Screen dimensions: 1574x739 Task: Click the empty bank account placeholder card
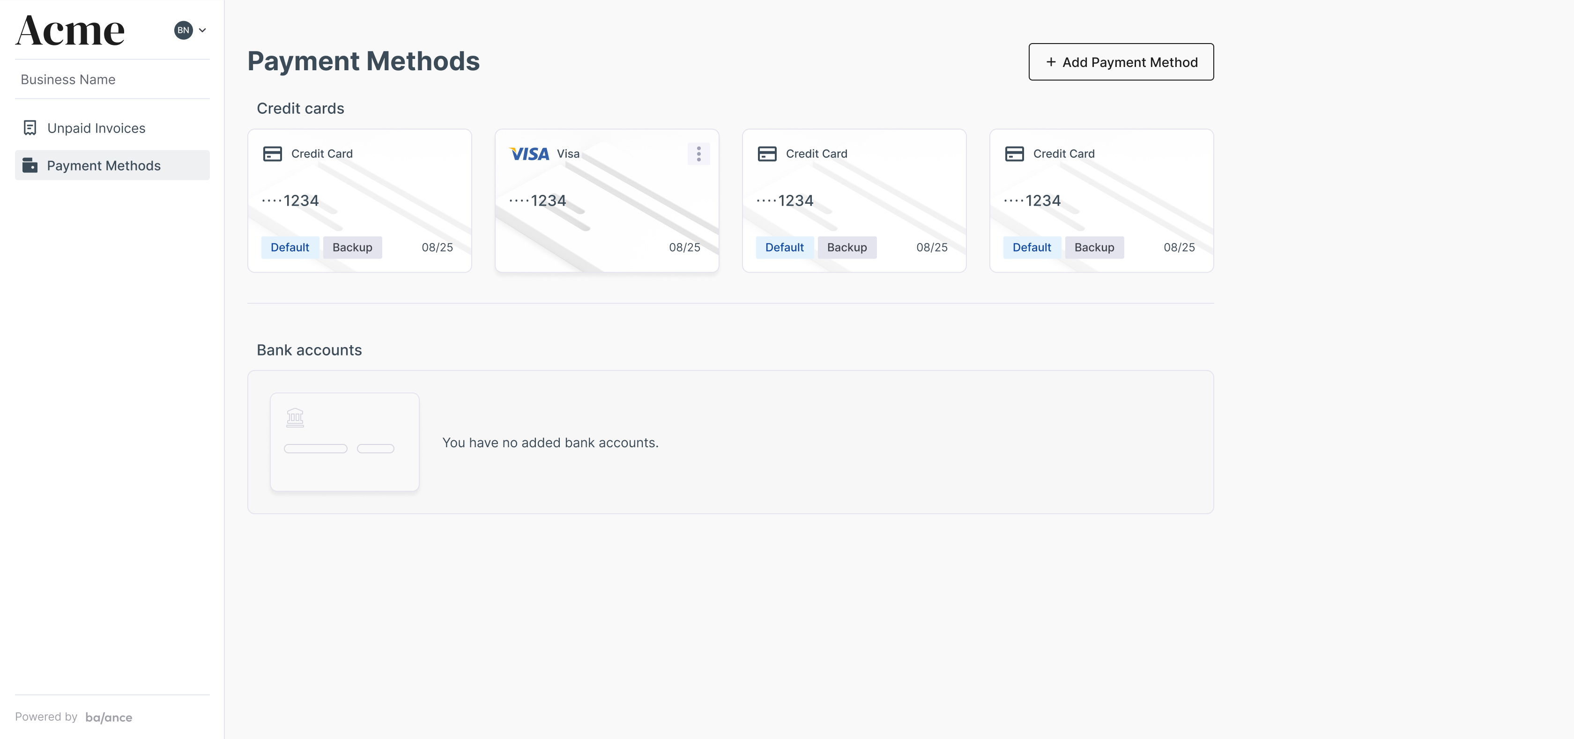tap(345, 442)
